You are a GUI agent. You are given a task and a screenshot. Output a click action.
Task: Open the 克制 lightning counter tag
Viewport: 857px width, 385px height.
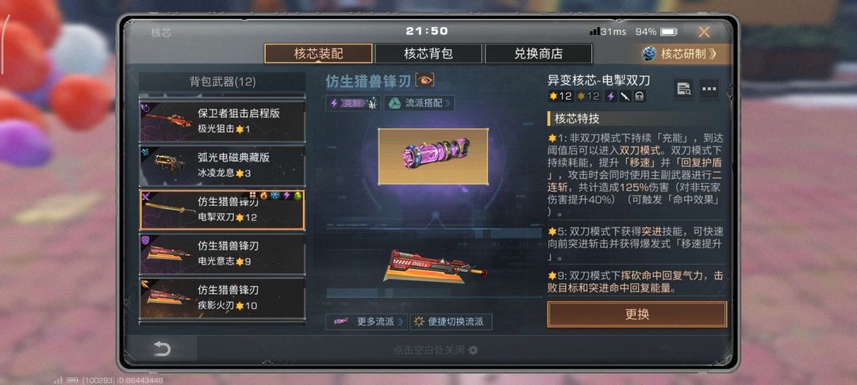353,103
